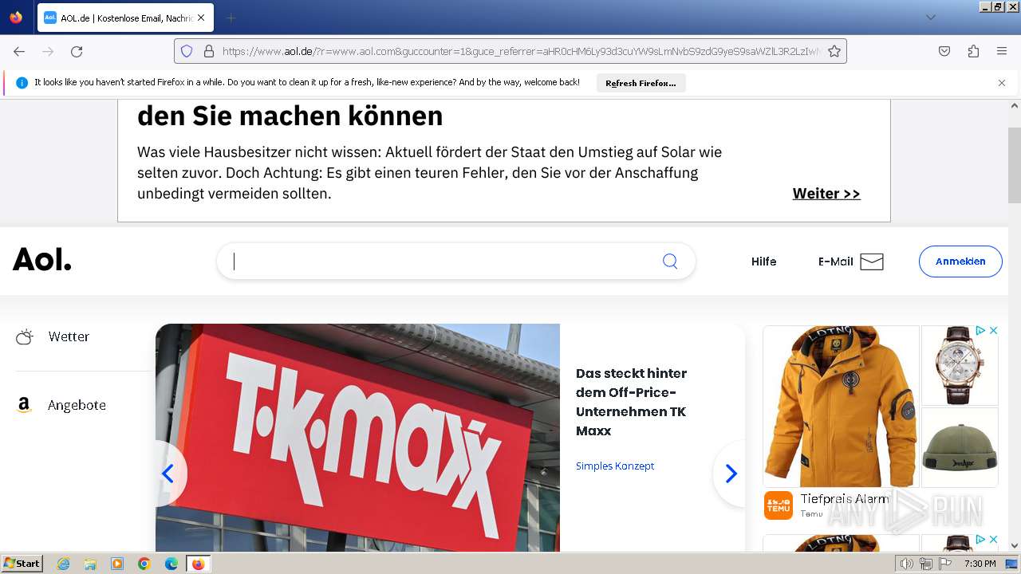Go back to the previous page
Image resolution: width=1021 pixels, height=574 pixels.
19,51
